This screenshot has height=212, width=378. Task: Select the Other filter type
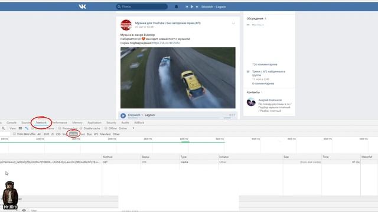pyautogui.click(x=116, y=134)
